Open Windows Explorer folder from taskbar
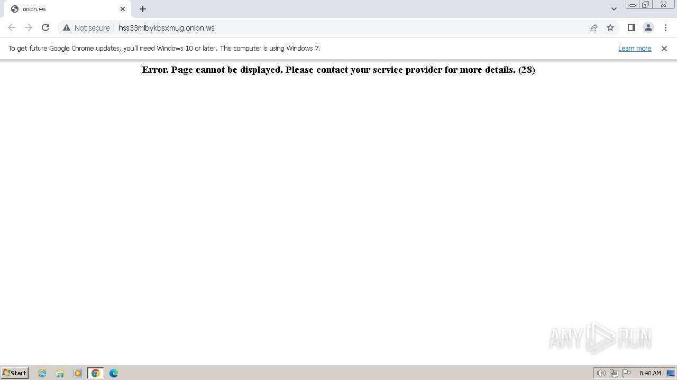Image resolution: width=677 pixels, height=380 pixels. (60, 373)
